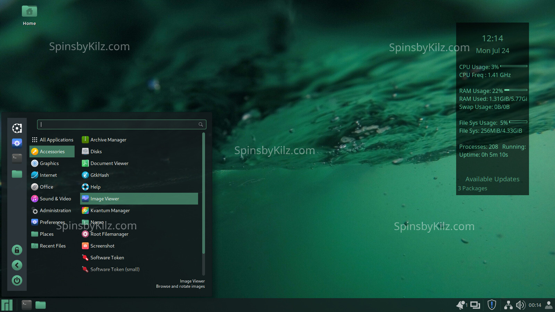This screenshot has height=312, width=555.
Task: Launch the Screenshot tool
Action: (x=139, y=246)
